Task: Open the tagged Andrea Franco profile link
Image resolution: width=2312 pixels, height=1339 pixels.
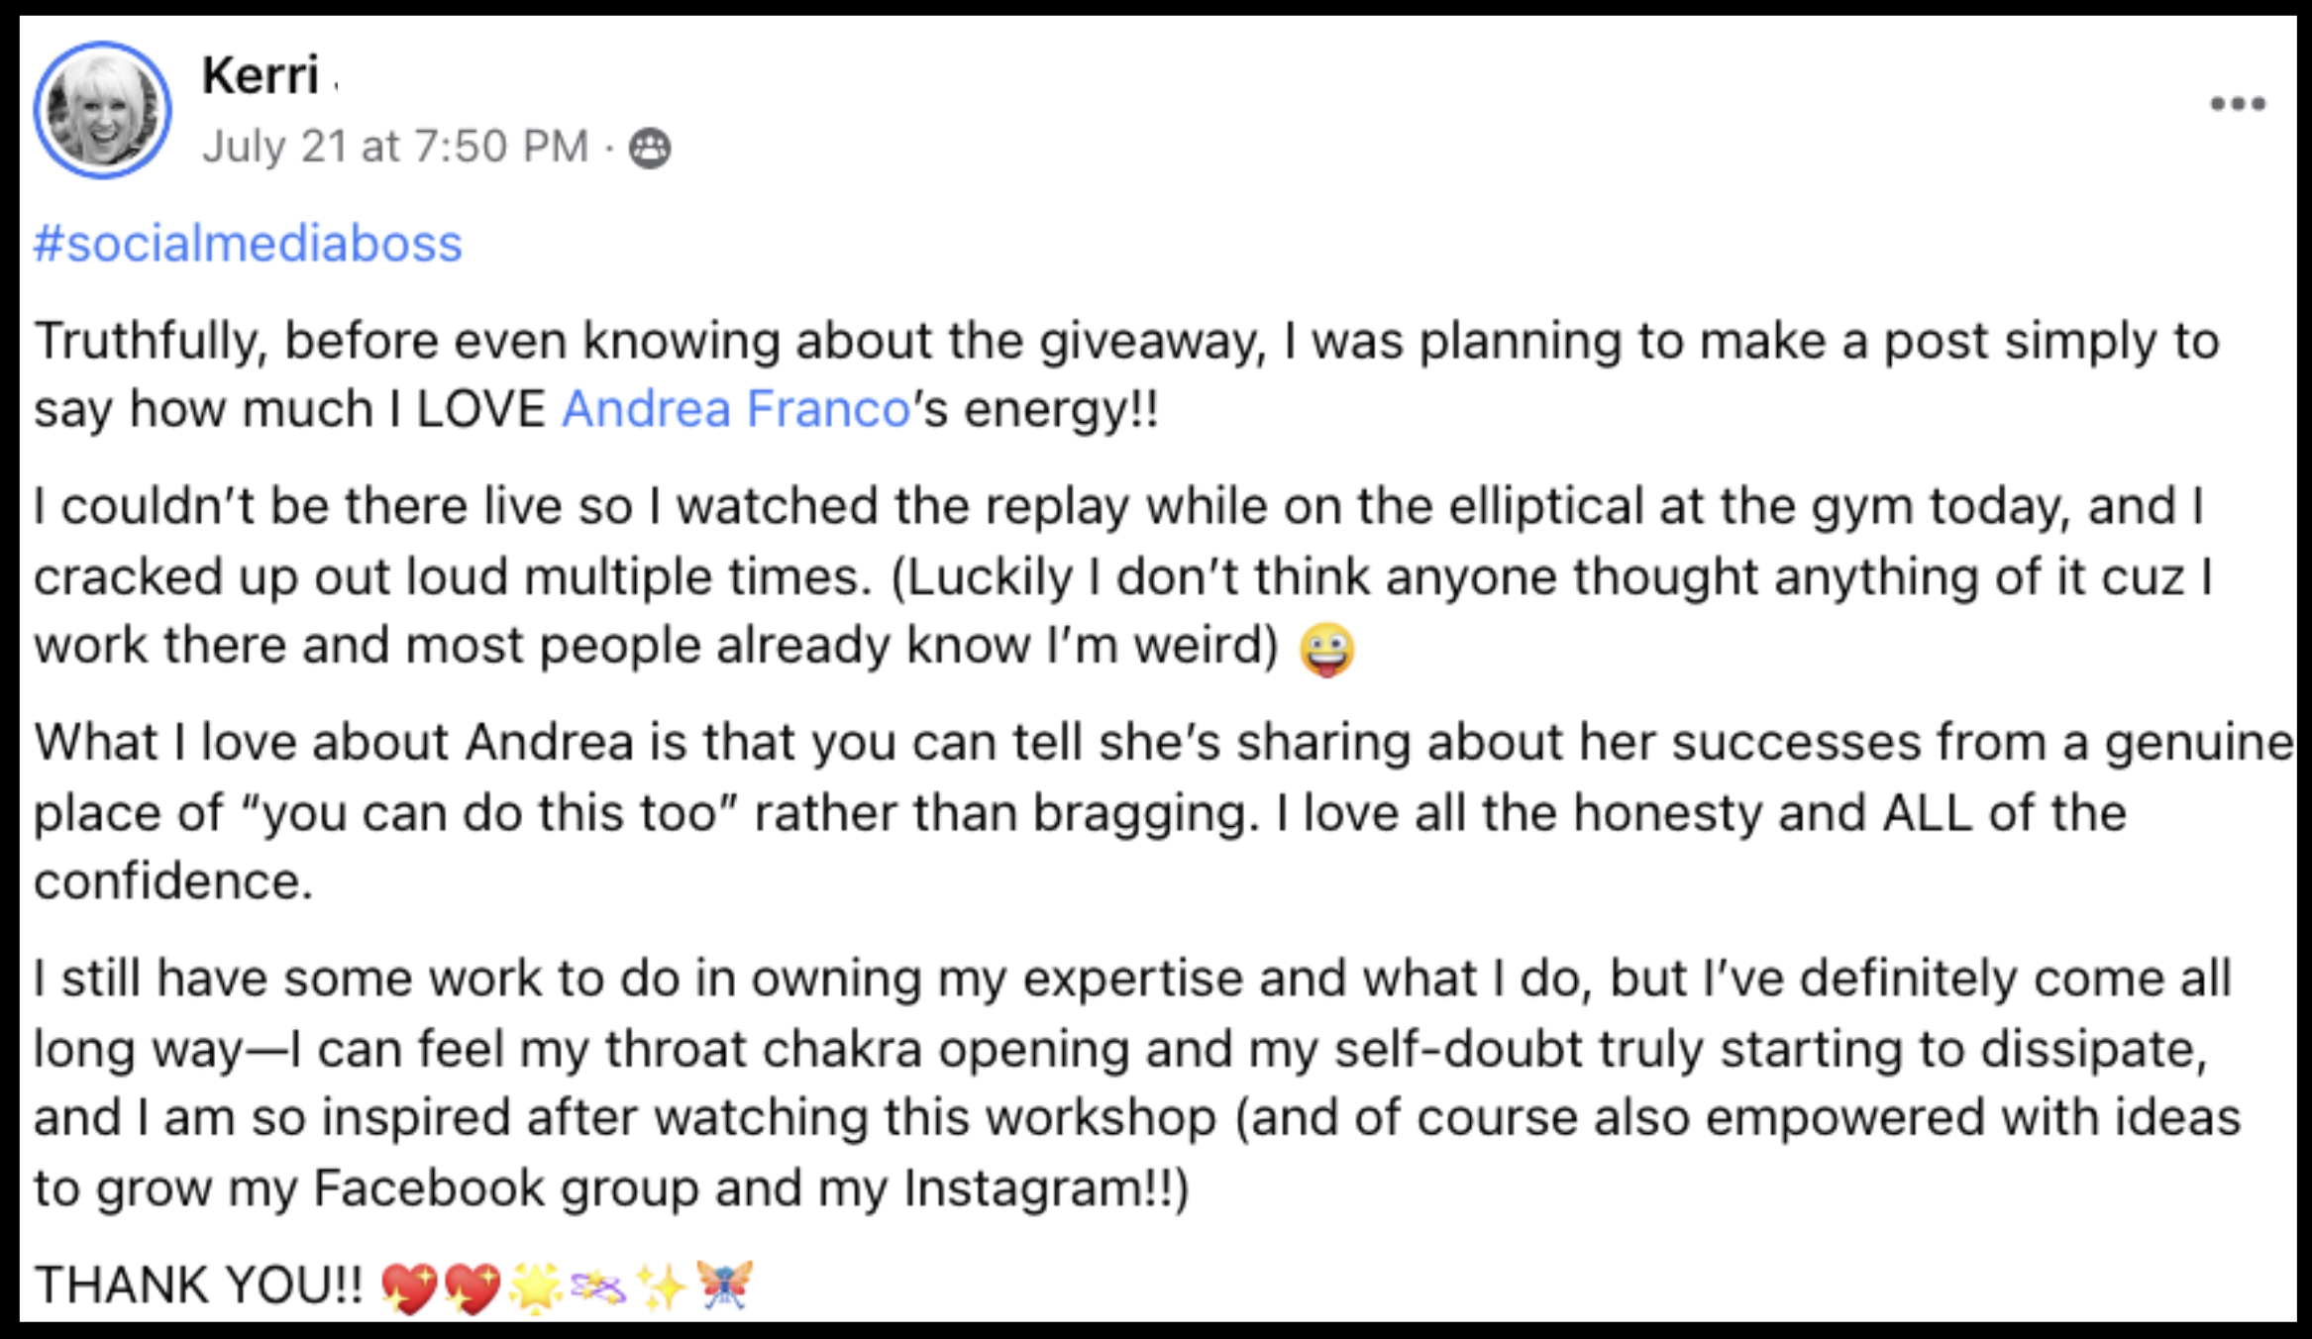Action: [x=736, y=409]
